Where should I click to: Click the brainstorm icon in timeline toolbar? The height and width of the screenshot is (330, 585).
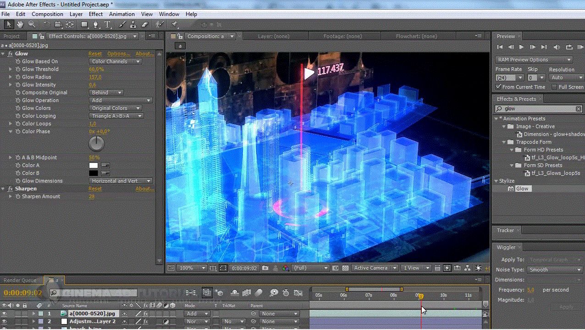tap(274, 292)
